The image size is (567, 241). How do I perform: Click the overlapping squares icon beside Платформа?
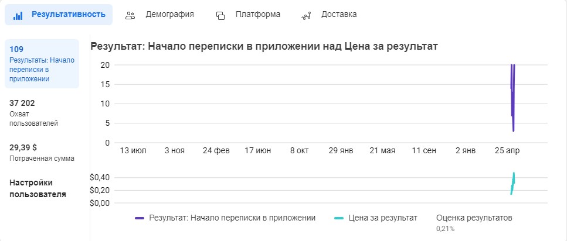pos(220,16)
